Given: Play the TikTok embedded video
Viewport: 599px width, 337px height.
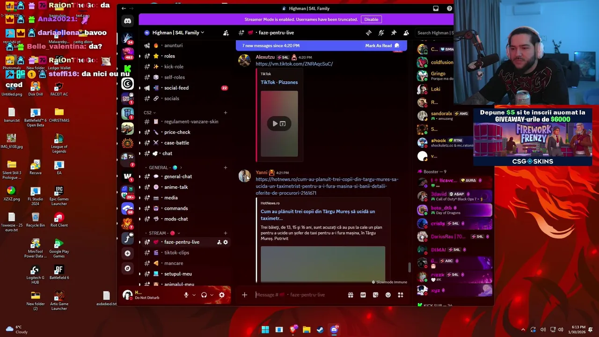Looking at the screenshot, I should [x=275, y=124].
